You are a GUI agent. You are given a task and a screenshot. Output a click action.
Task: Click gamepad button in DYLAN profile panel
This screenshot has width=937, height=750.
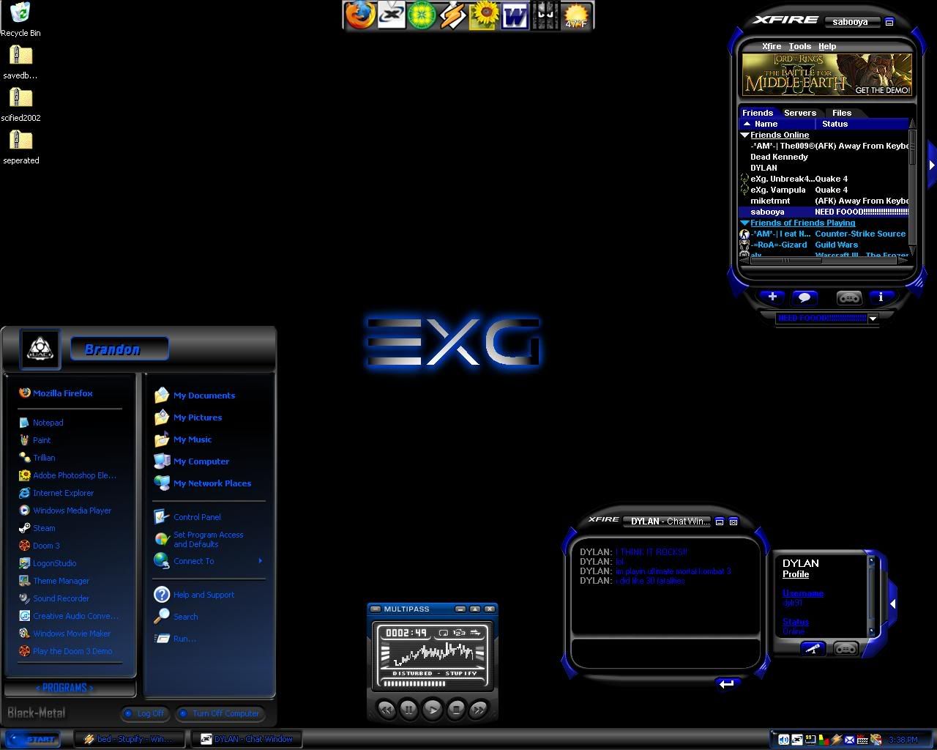pos(845,648)
